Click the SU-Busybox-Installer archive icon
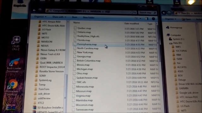Viewport: 202px width, 113px height. 34,107
